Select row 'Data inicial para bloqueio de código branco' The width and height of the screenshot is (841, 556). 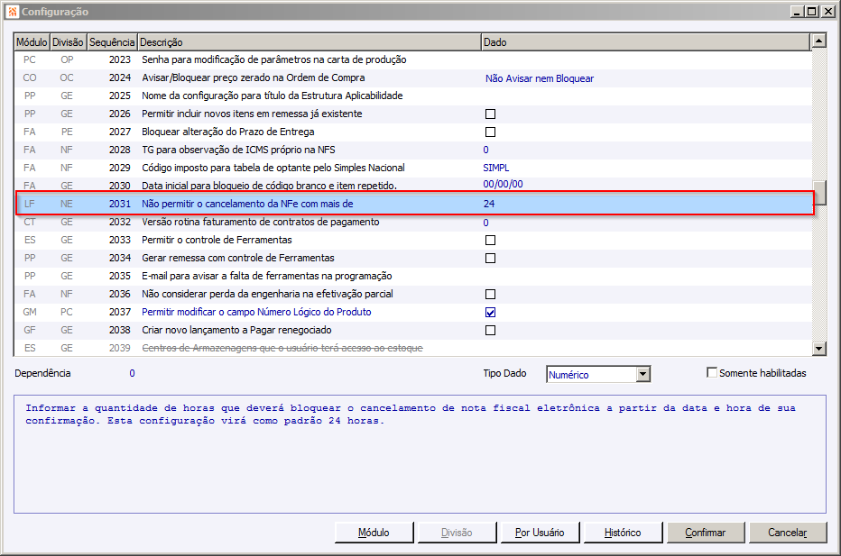click(413, 186)
